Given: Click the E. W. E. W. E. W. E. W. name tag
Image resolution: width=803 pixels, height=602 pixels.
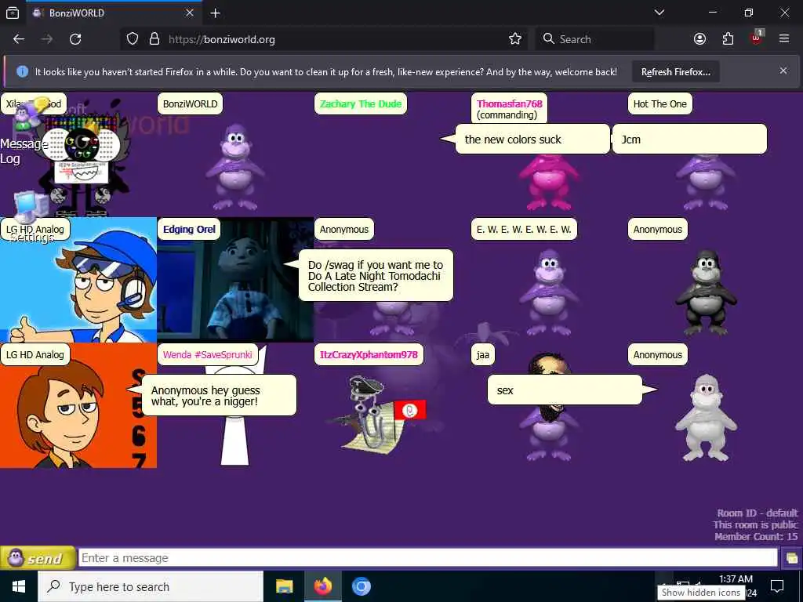Looking at the screenshot, I should (524, 230).
